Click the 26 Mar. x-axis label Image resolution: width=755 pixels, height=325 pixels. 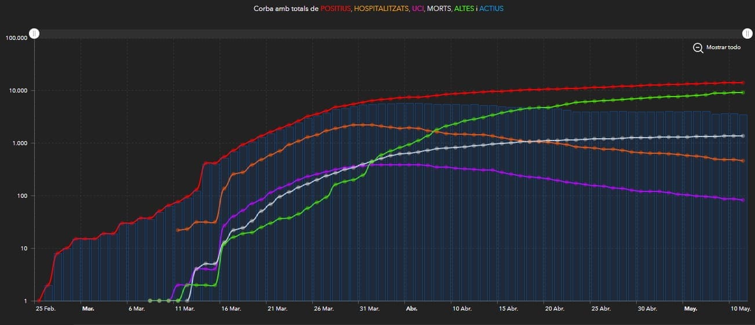(x=324, y=309)
